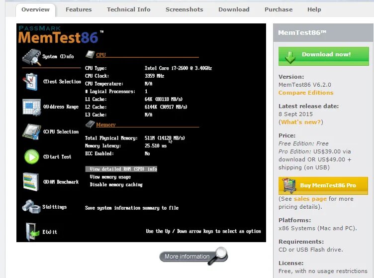Open the Features tab

[x=79, y=9]
